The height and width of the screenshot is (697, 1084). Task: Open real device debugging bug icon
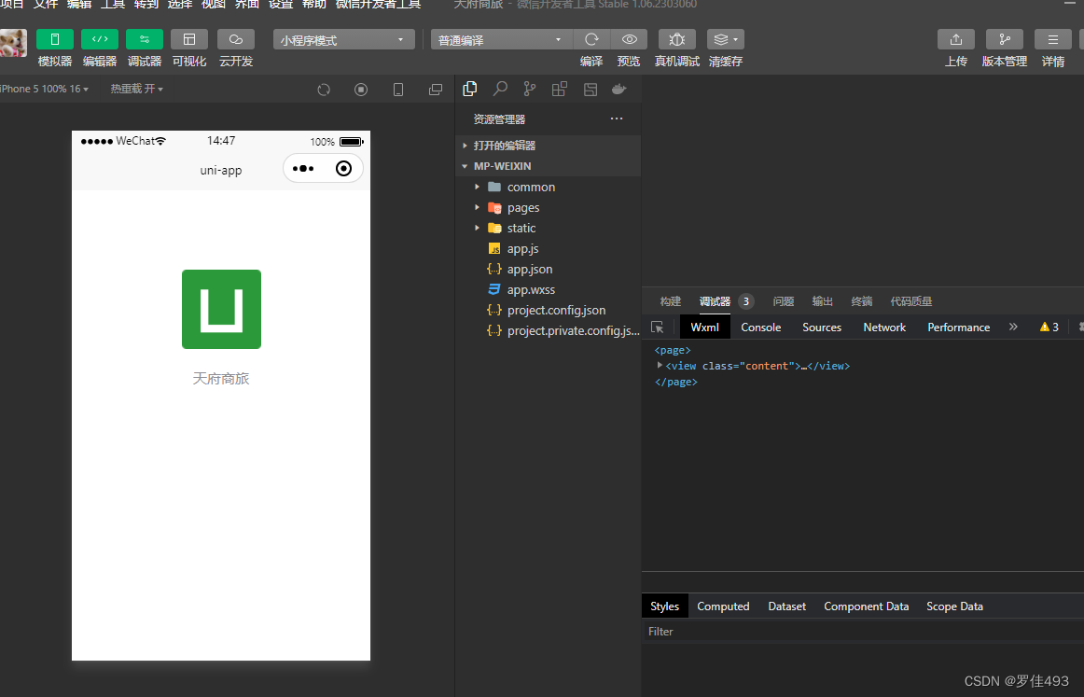point(676,39)
